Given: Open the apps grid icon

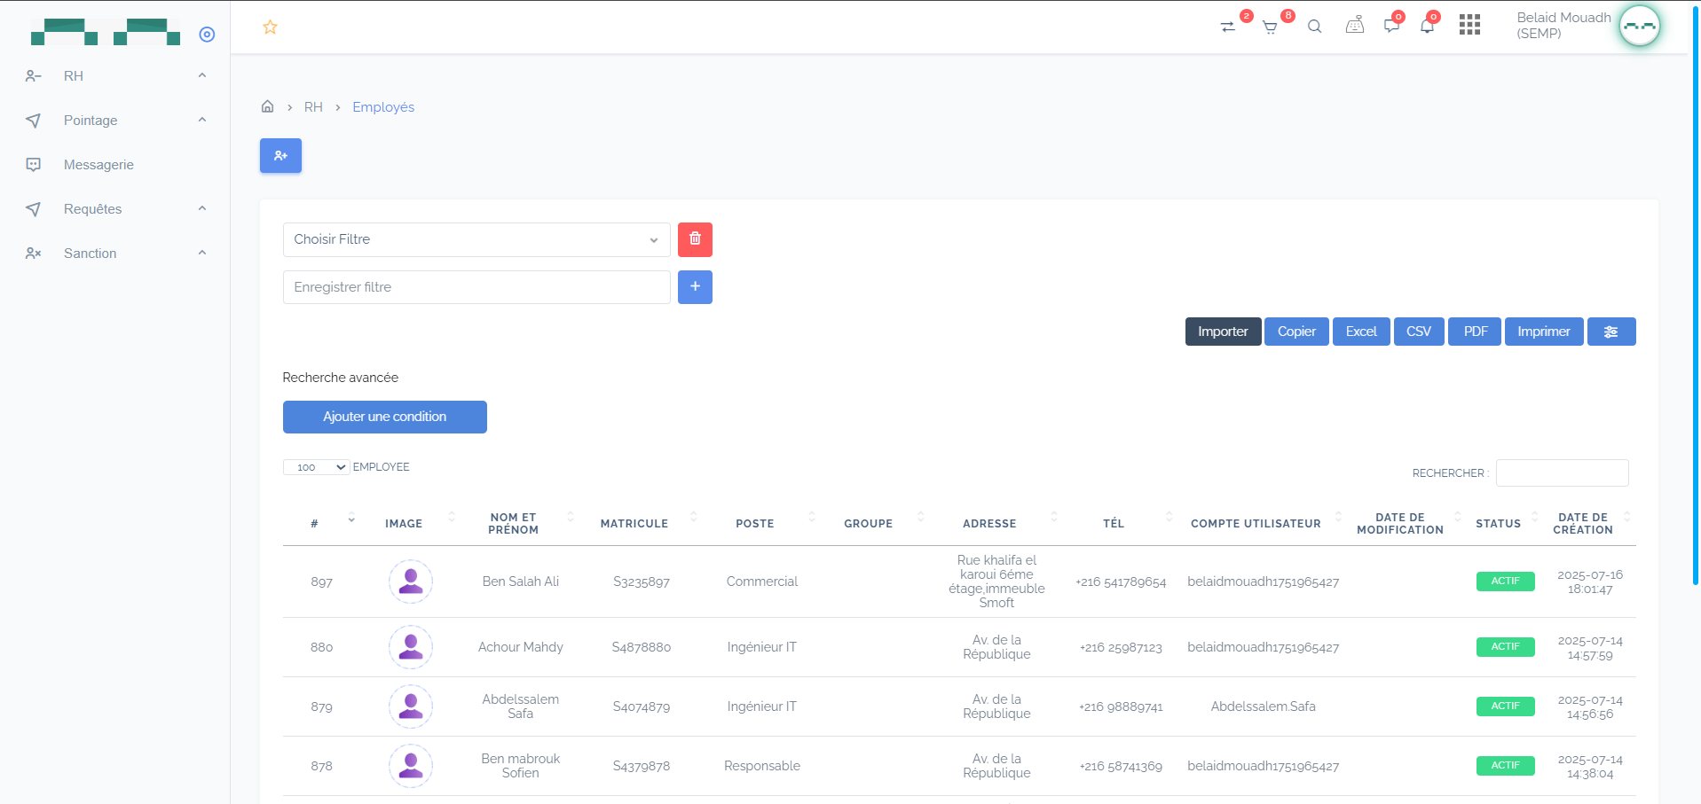Looking at the screenshot, I should (1469, 25).
